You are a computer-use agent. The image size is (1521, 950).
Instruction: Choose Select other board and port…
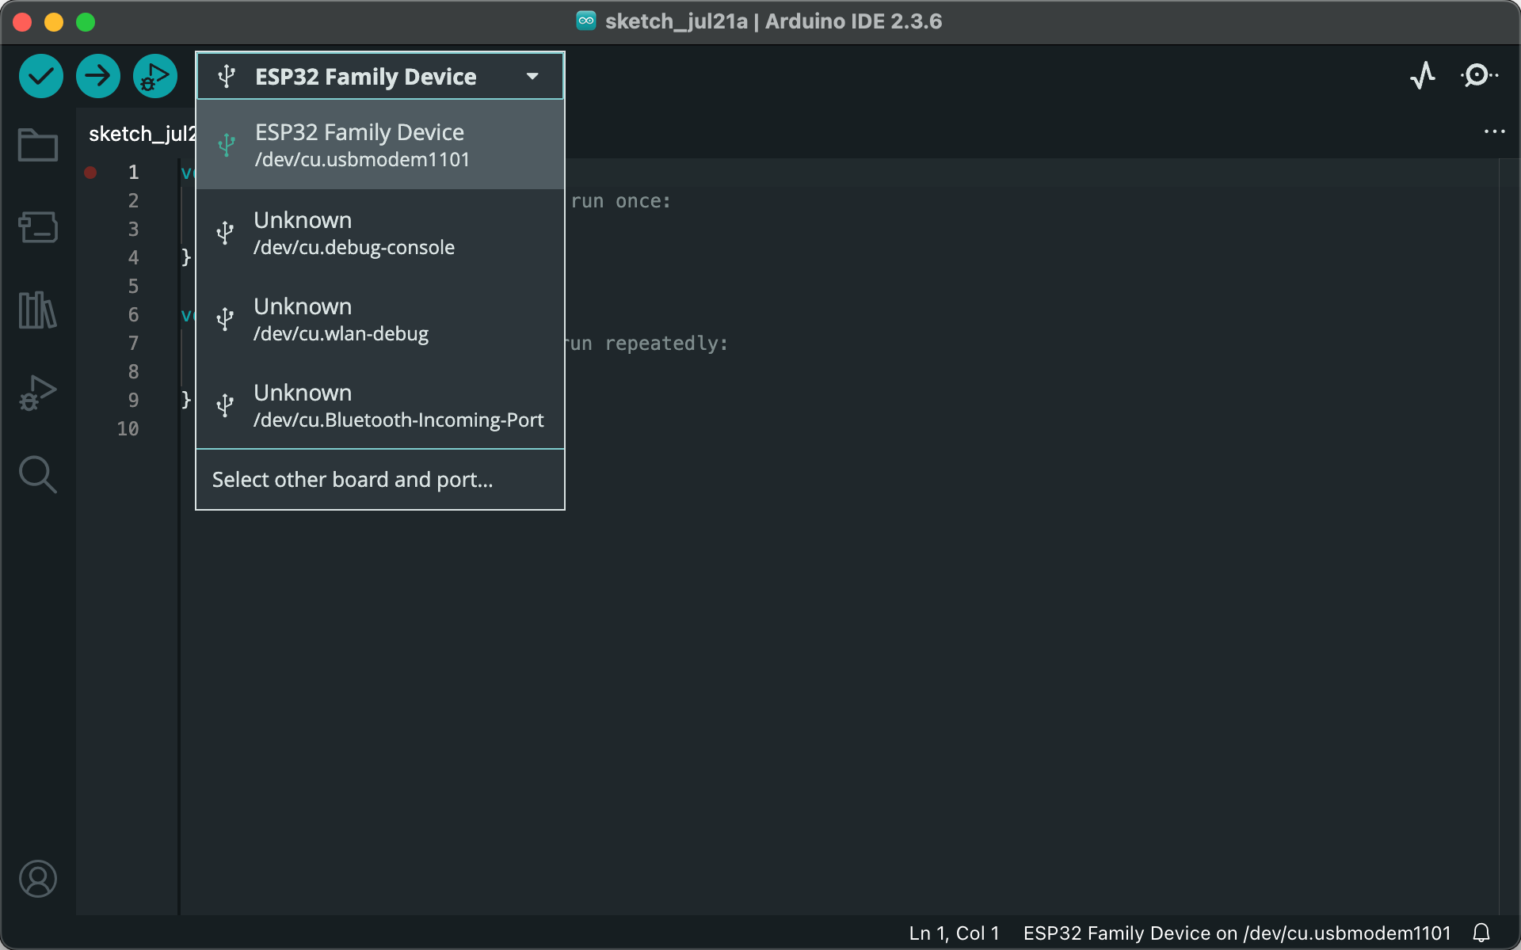coord(380,480)
